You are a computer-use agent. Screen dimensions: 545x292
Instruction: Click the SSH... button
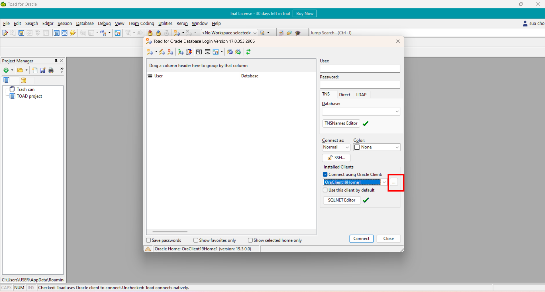tap(336, 158)
